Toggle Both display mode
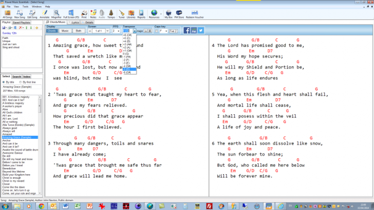Image resolution: width=374 pixels, height=210 pixels. point(79,31)
